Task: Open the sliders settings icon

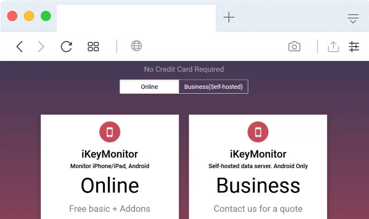Action: (x=354, y=46)
